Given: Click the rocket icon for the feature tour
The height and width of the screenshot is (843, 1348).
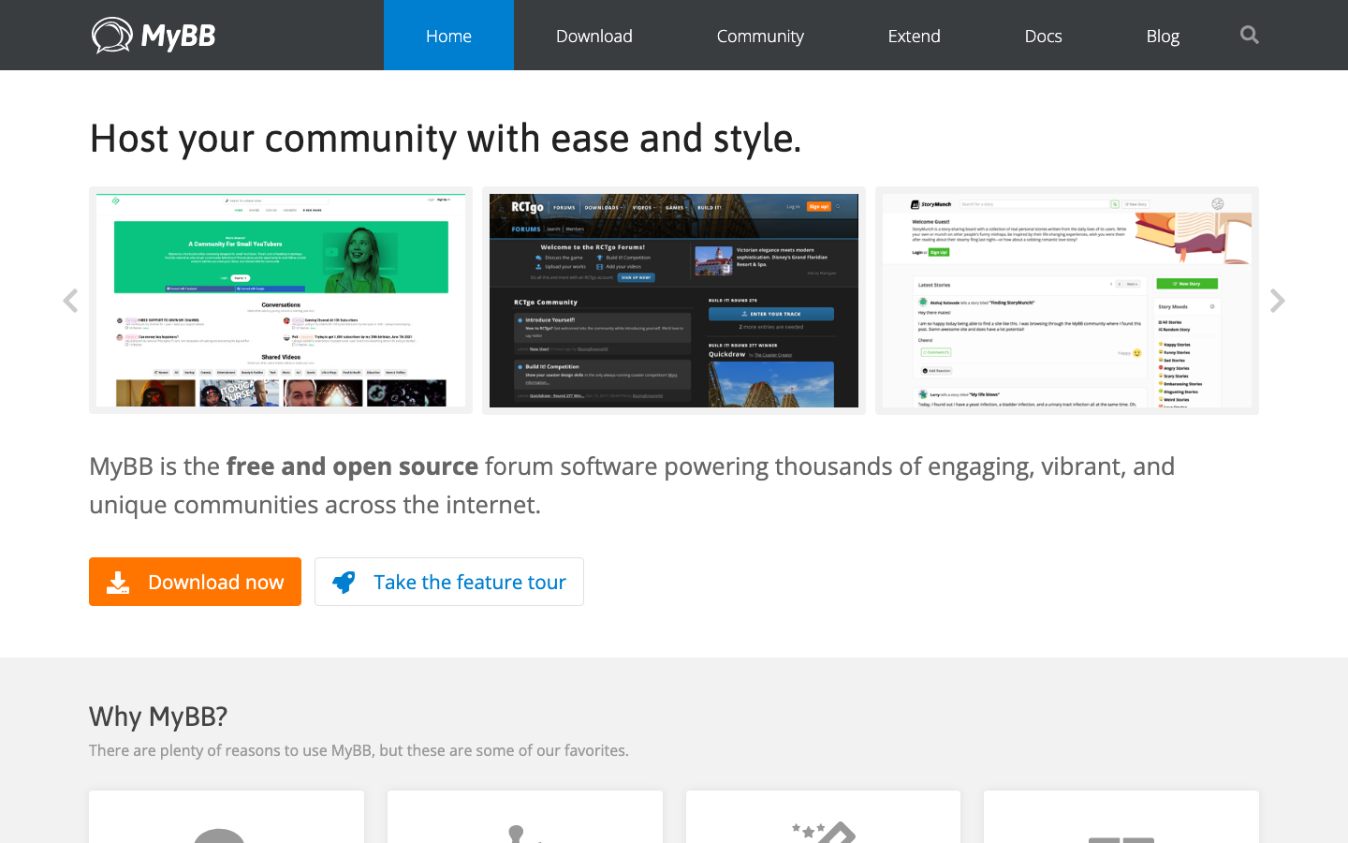Looking at the screenshot, I should click(344, 582).
